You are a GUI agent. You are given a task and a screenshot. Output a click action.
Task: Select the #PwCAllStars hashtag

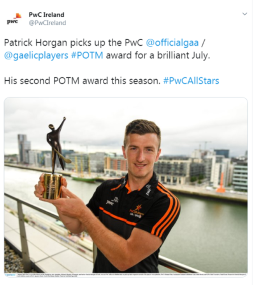[191, 81]
